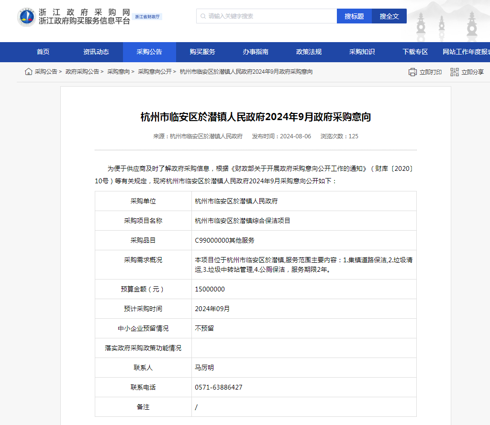
Task: Click the source text 来源：杭州市临安区於潜镇人民政府
Action: 198,136
